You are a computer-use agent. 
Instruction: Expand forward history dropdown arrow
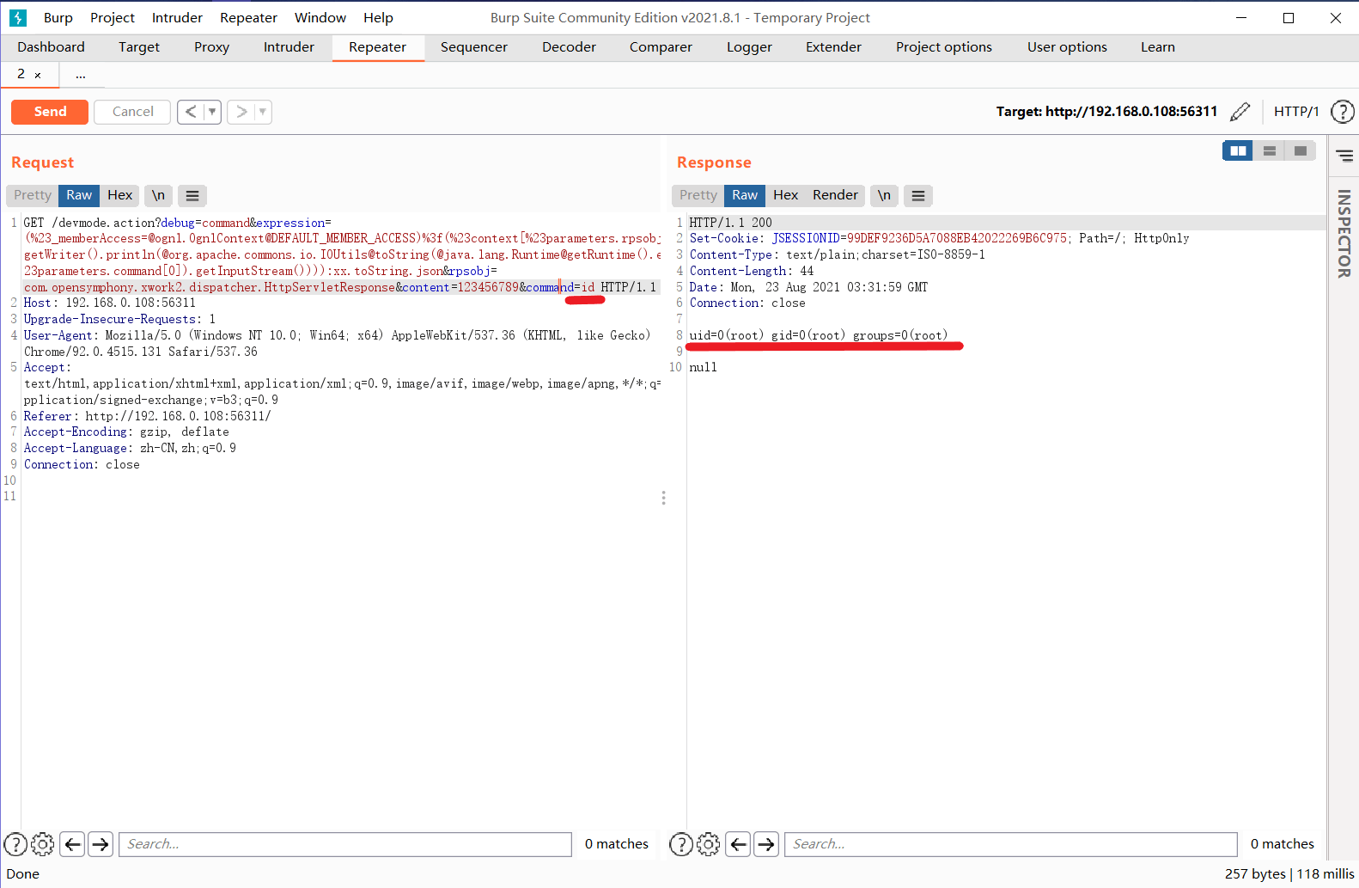tap(263, 112)
